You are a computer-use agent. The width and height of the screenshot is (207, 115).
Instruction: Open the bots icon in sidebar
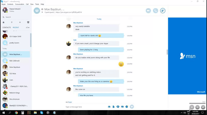28,22
